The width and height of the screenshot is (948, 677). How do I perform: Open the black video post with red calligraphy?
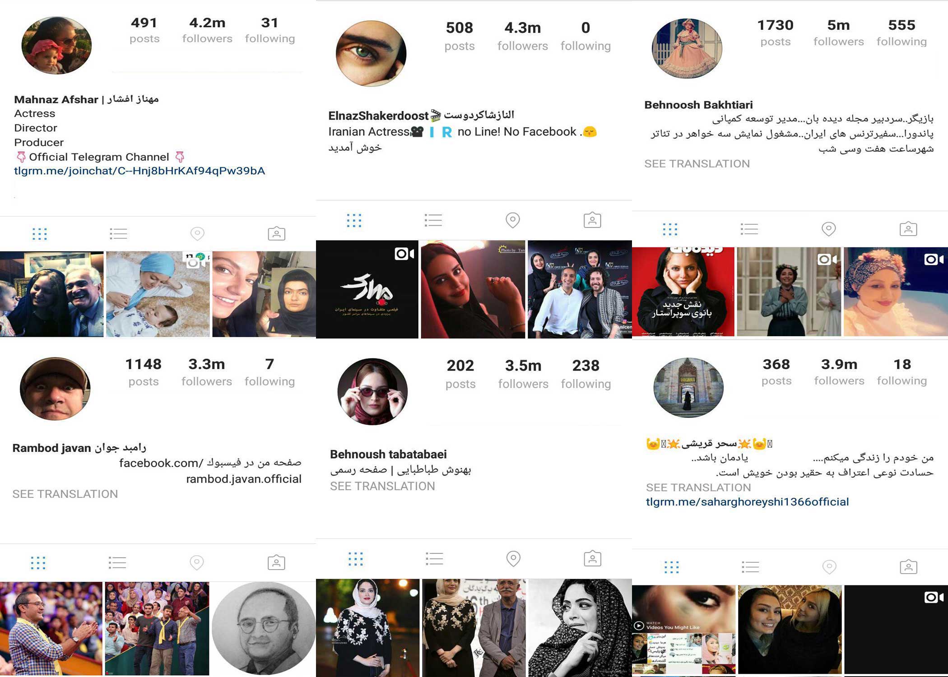click(367, 289)
